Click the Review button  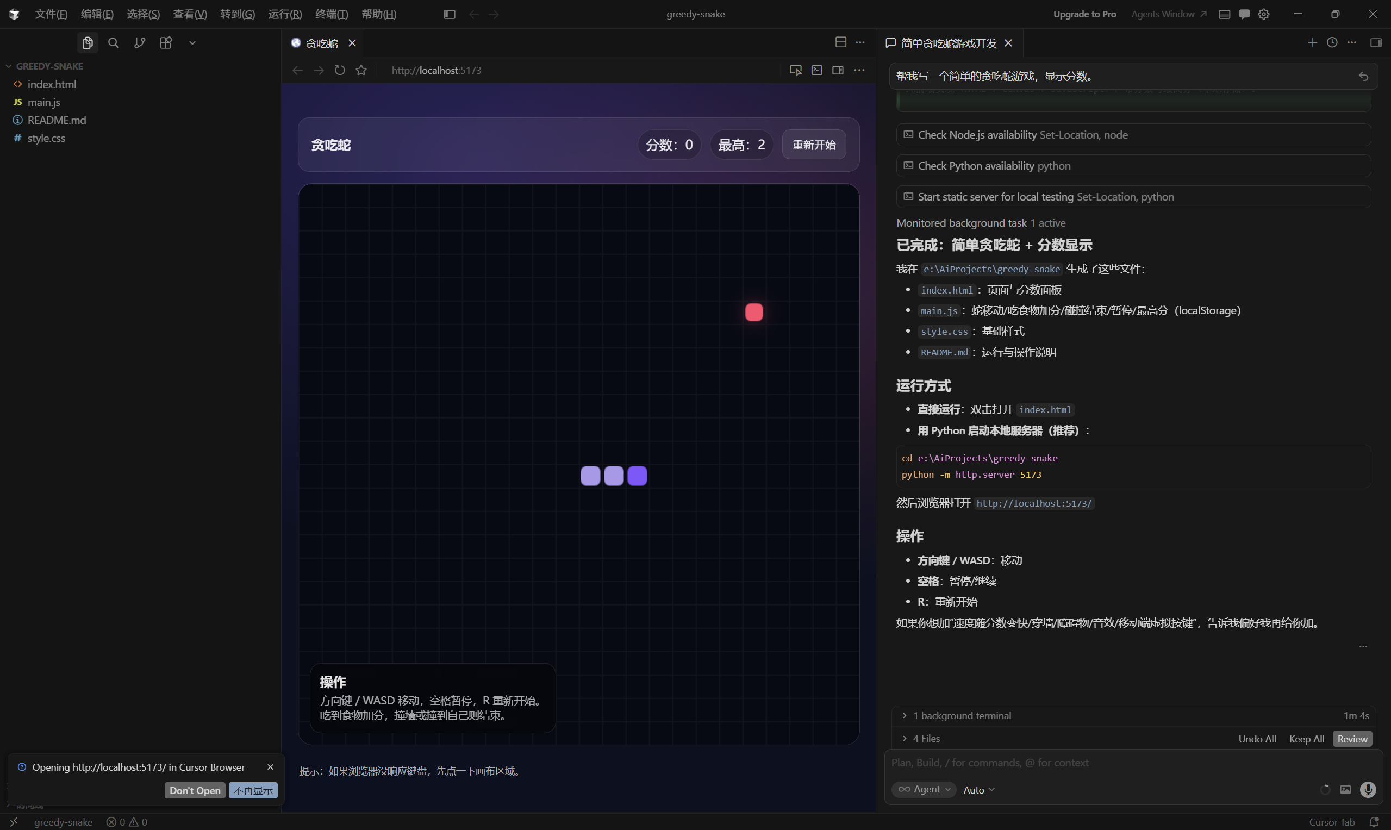click(x=1352, y=739)
